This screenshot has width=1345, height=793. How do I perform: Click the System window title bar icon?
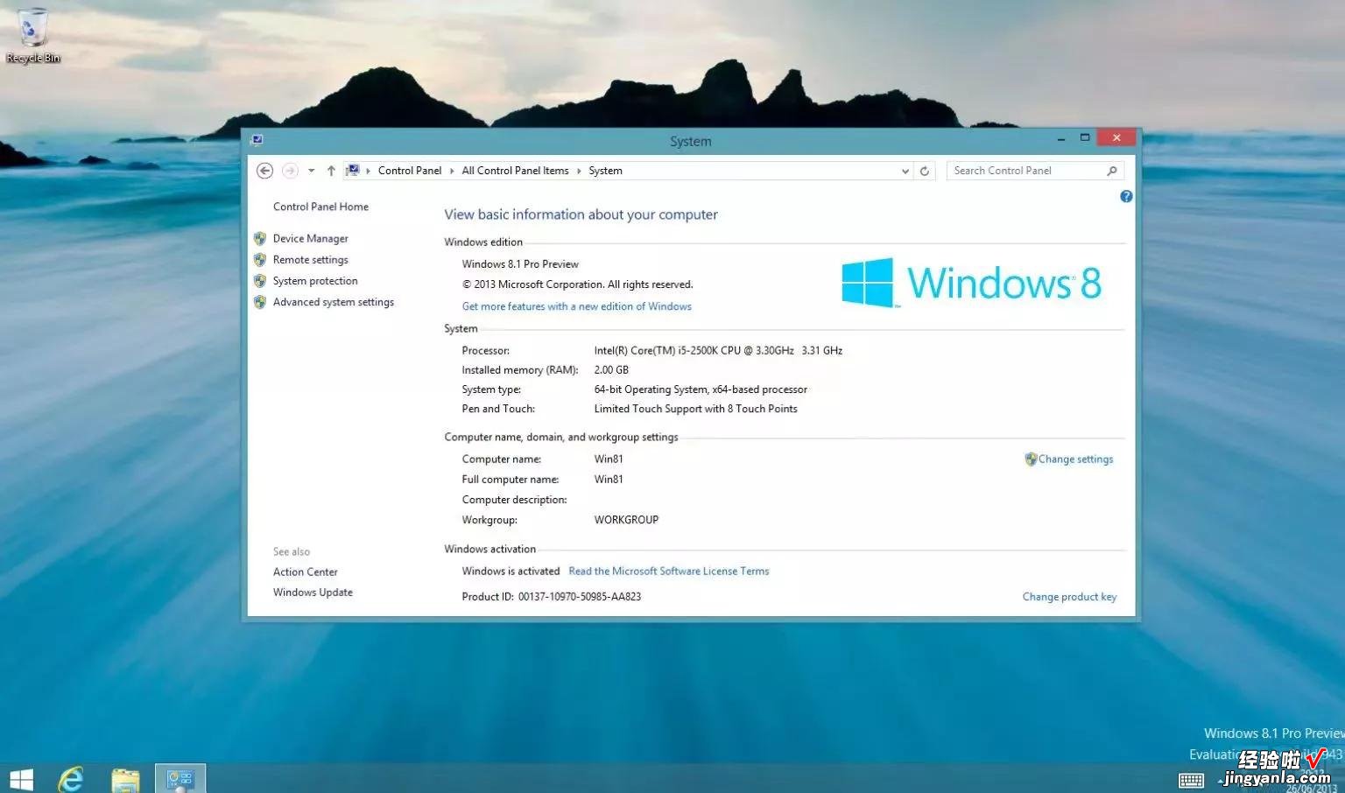[x=257, y=139]
